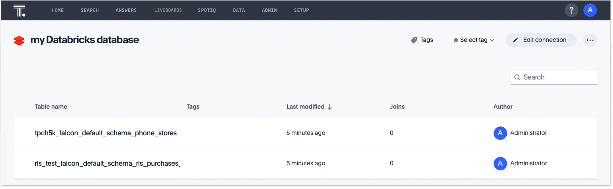The height and width of the screenshot is (189, 613).
Task: Open the user profile avatar menu
Action: point(590,11)
